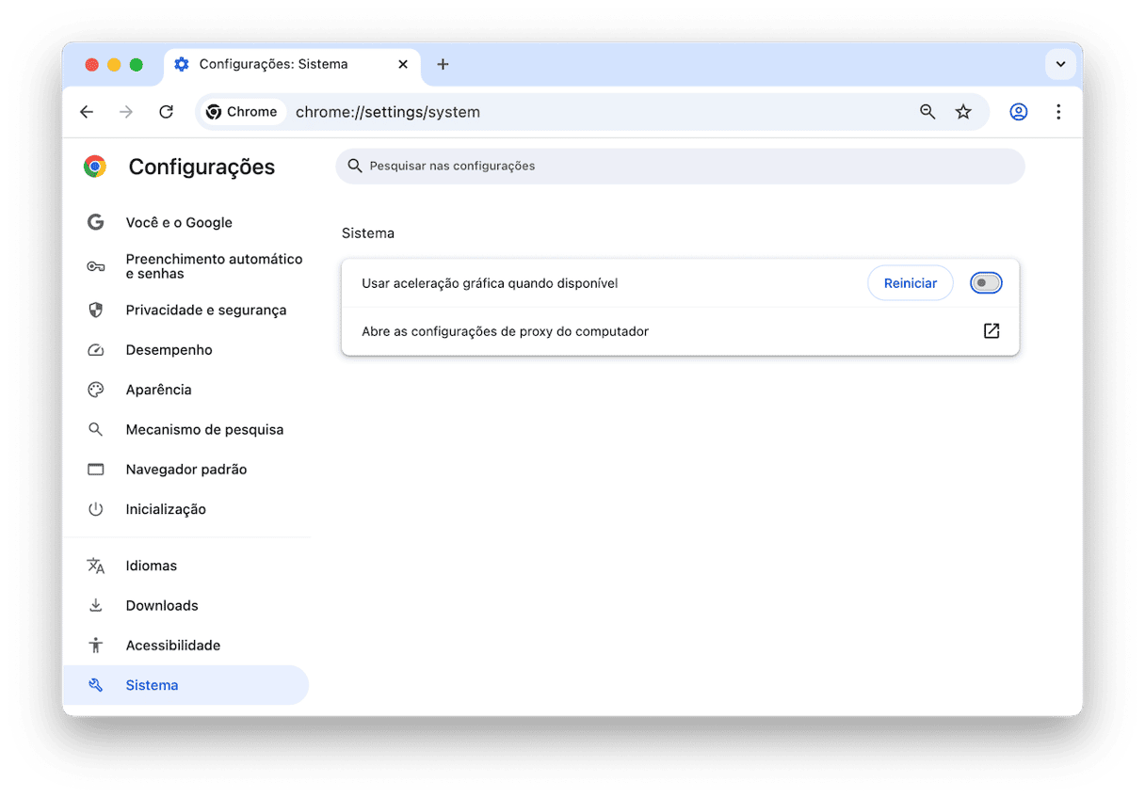
Task: Open Navegador padrão settings
Action: [185, 470]
